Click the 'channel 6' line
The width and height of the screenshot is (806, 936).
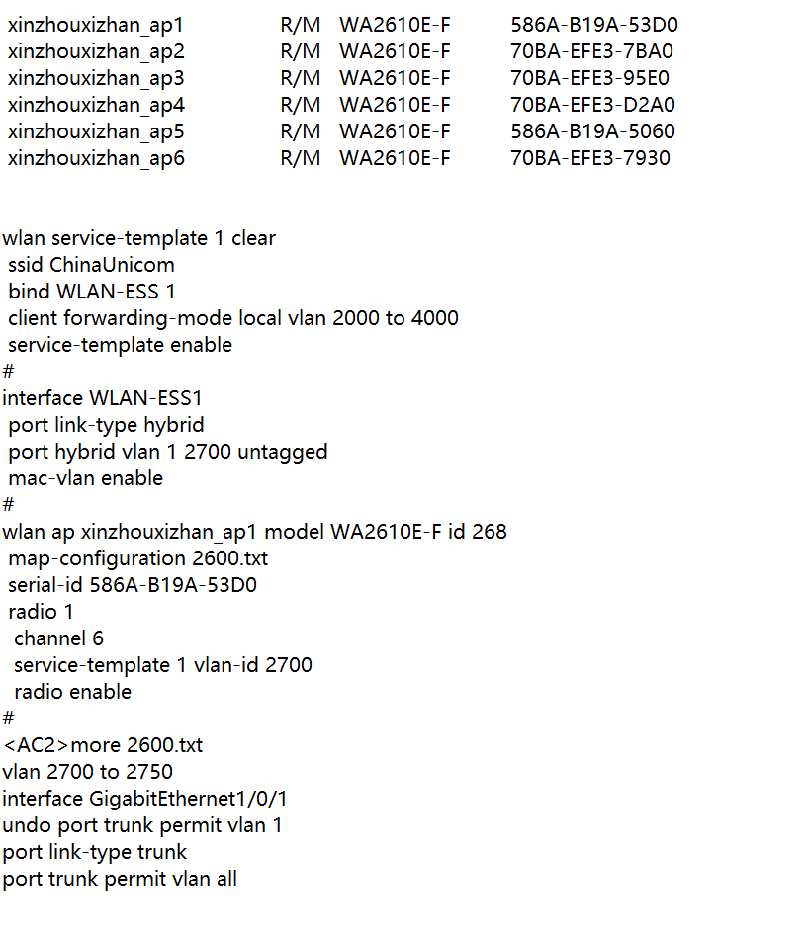pyautogui.click(x=58, y=638)
